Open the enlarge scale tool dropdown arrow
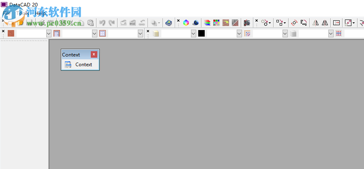 click(x=353, y=23)
